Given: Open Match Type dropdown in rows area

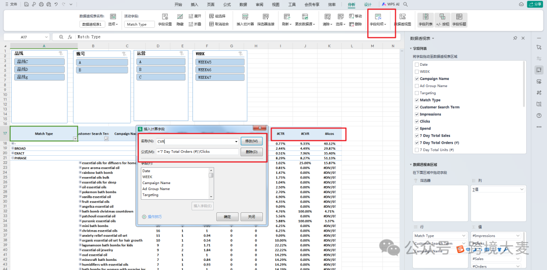Looking at the screenshot, I should point(463,236).
